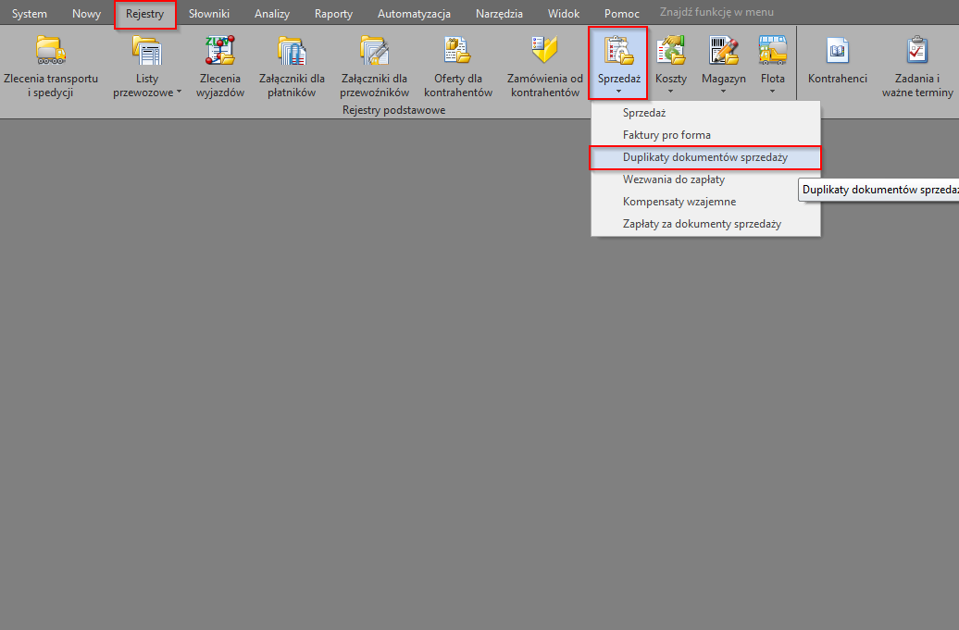Click the Znajdź funkcję w menu field
This screenshot has width=959, height=630.
point(717,13)
